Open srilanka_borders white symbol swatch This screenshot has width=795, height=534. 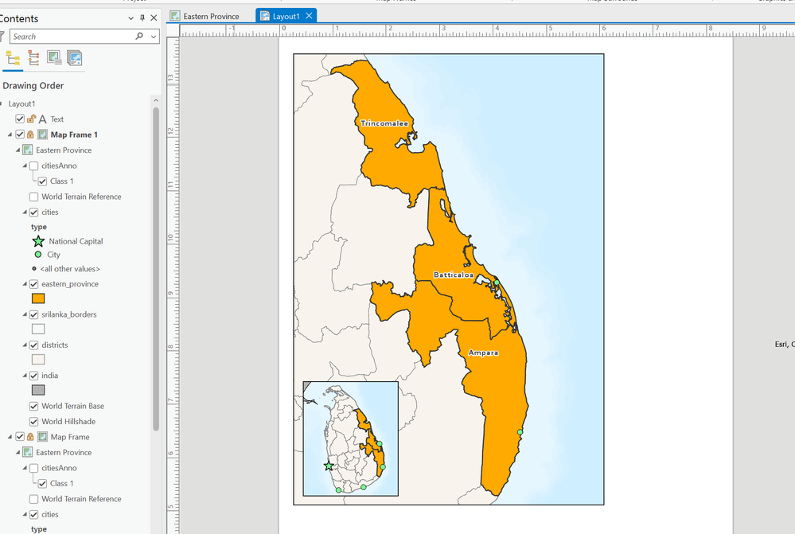coord(38,329)
